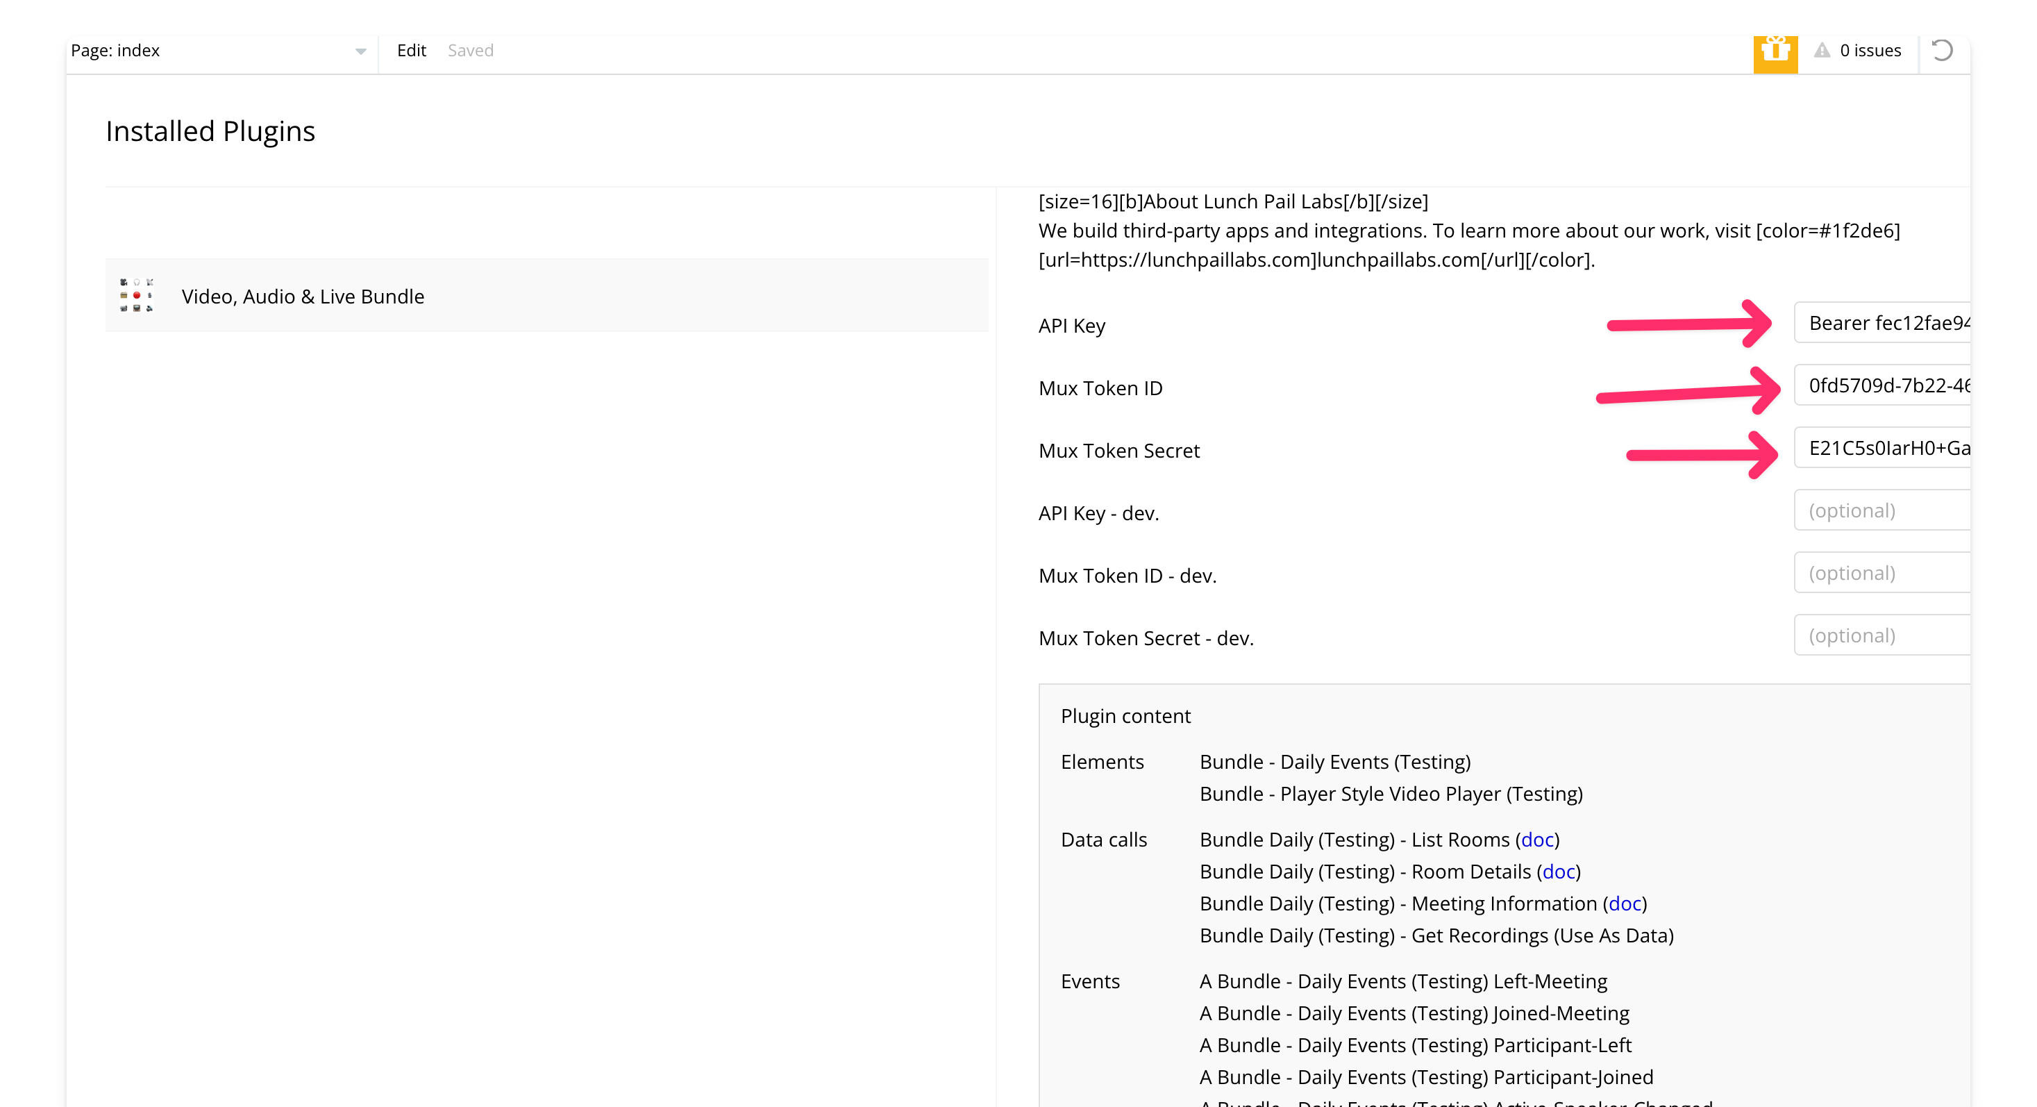Click the Page: index selector text

(115, 51)
